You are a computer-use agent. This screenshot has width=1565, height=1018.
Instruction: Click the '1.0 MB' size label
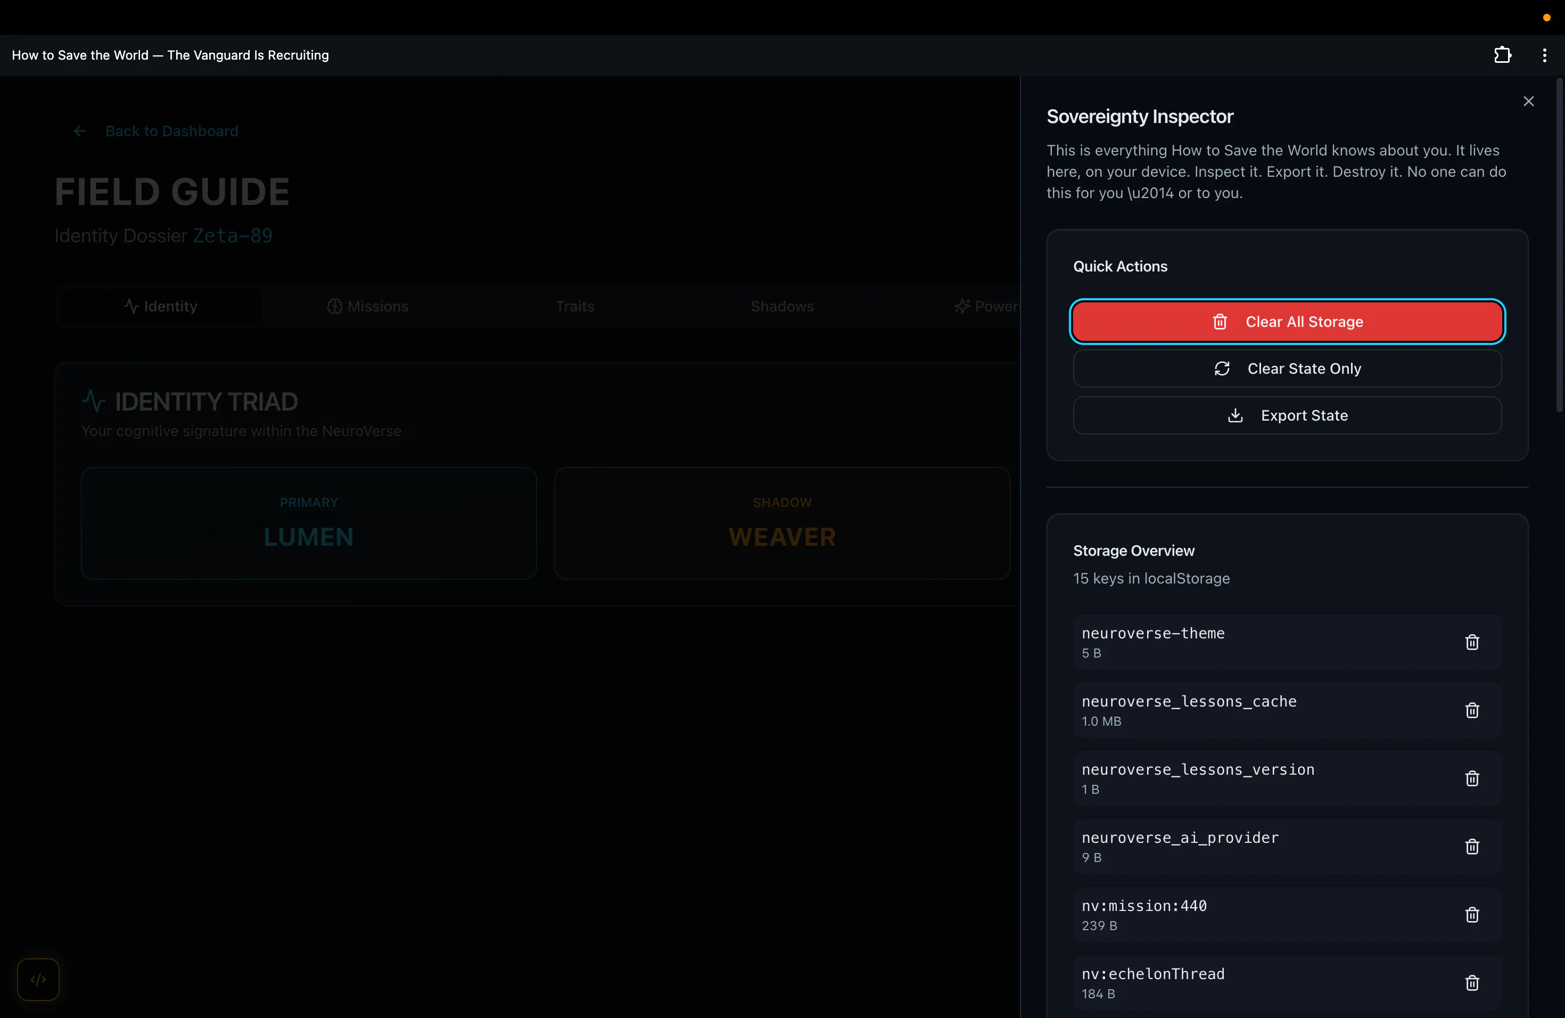[1101, 721]
